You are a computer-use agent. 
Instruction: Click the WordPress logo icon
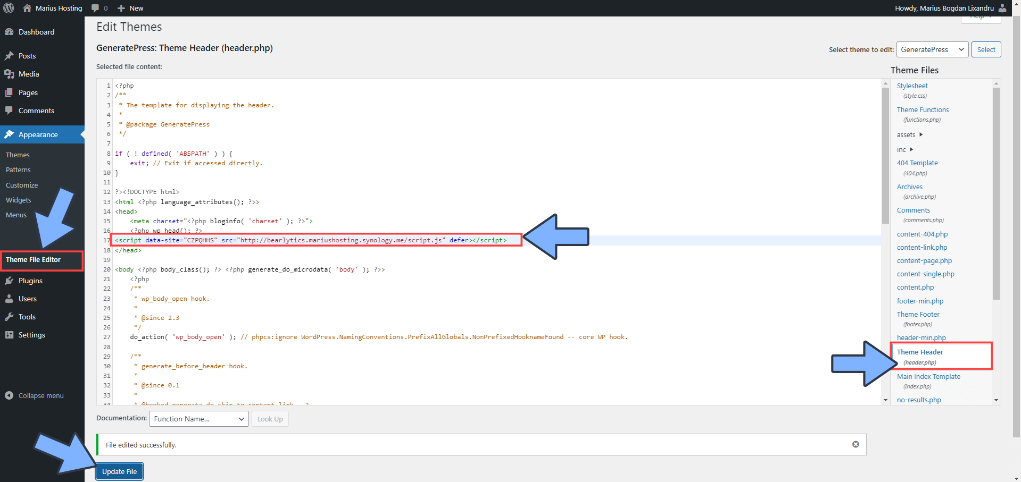point(9,8)
